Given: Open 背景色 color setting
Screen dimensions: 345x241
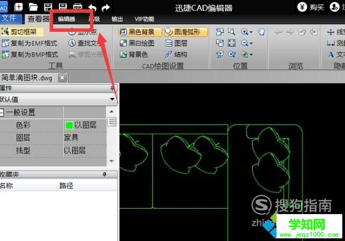Looking at the screenshot, I should click(x=134, y=54).
